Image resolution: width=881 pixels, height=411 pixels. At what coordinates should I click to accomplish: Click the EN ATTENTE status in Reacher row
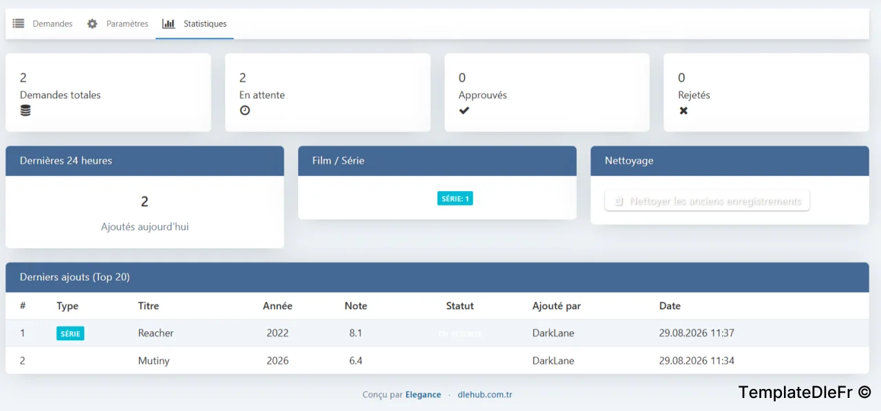coord(460,333)
